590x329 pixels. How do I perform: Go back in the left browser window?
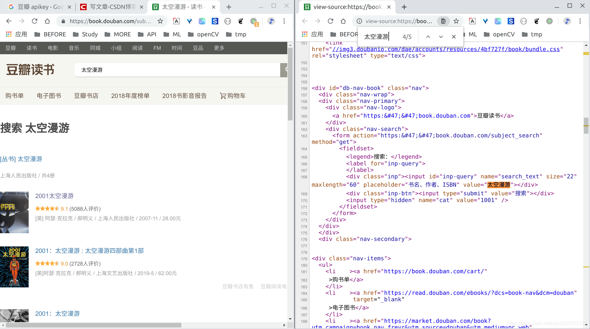coord(9,21)
